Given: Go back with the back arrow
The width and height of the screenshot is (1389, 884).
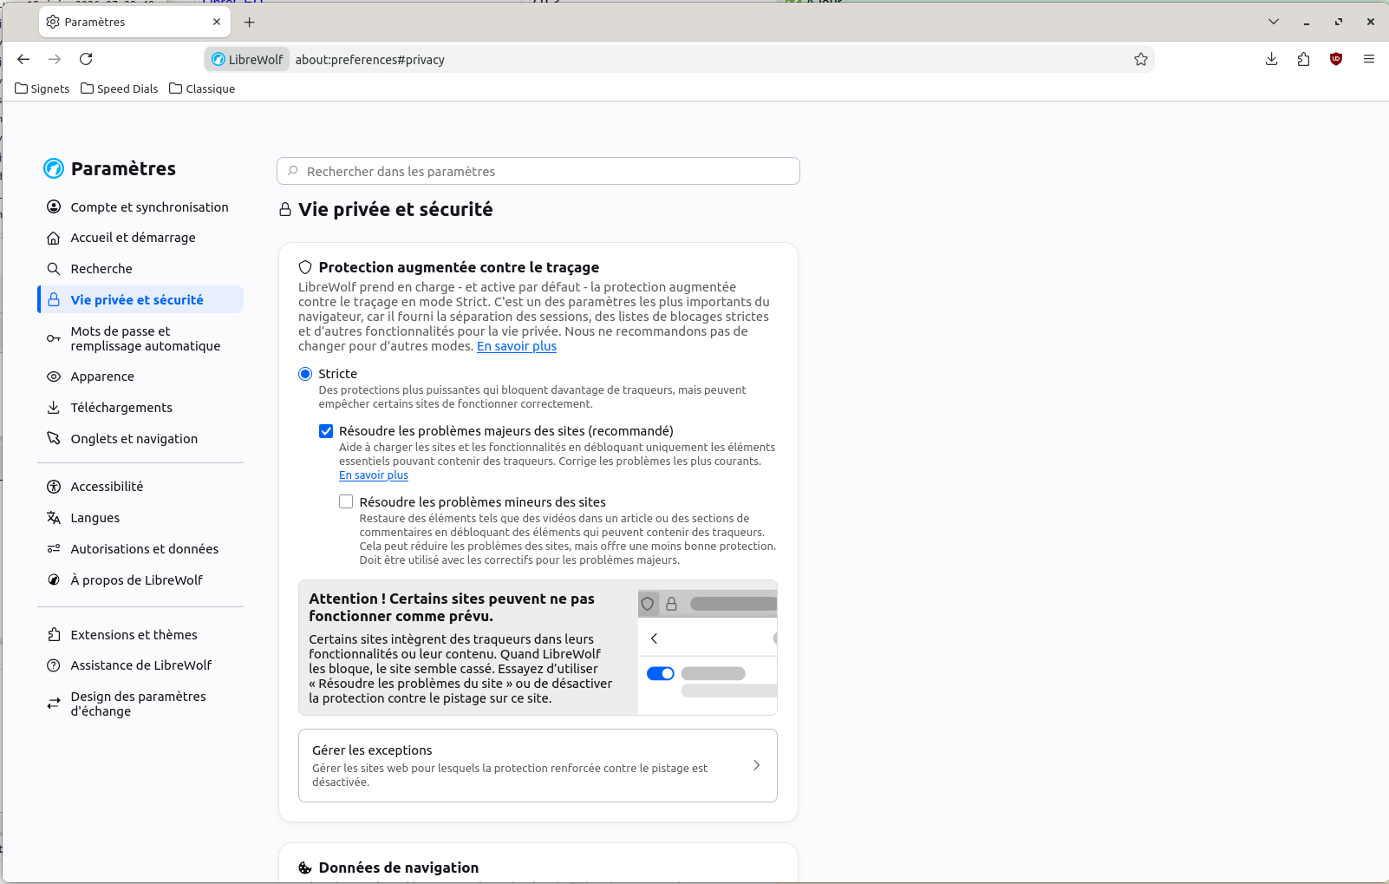Looking at the screenshot, I should coord(23,59).
